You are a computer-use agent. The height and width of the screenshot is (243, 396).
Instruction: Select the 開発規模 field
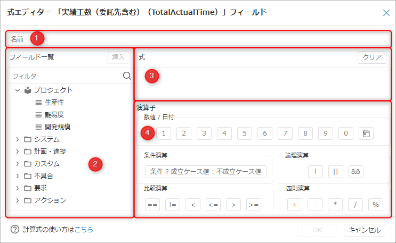click(58, 127)
